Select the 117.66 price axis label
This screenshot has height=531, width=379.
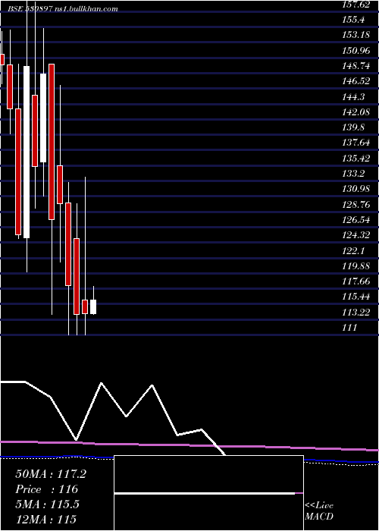356,281
